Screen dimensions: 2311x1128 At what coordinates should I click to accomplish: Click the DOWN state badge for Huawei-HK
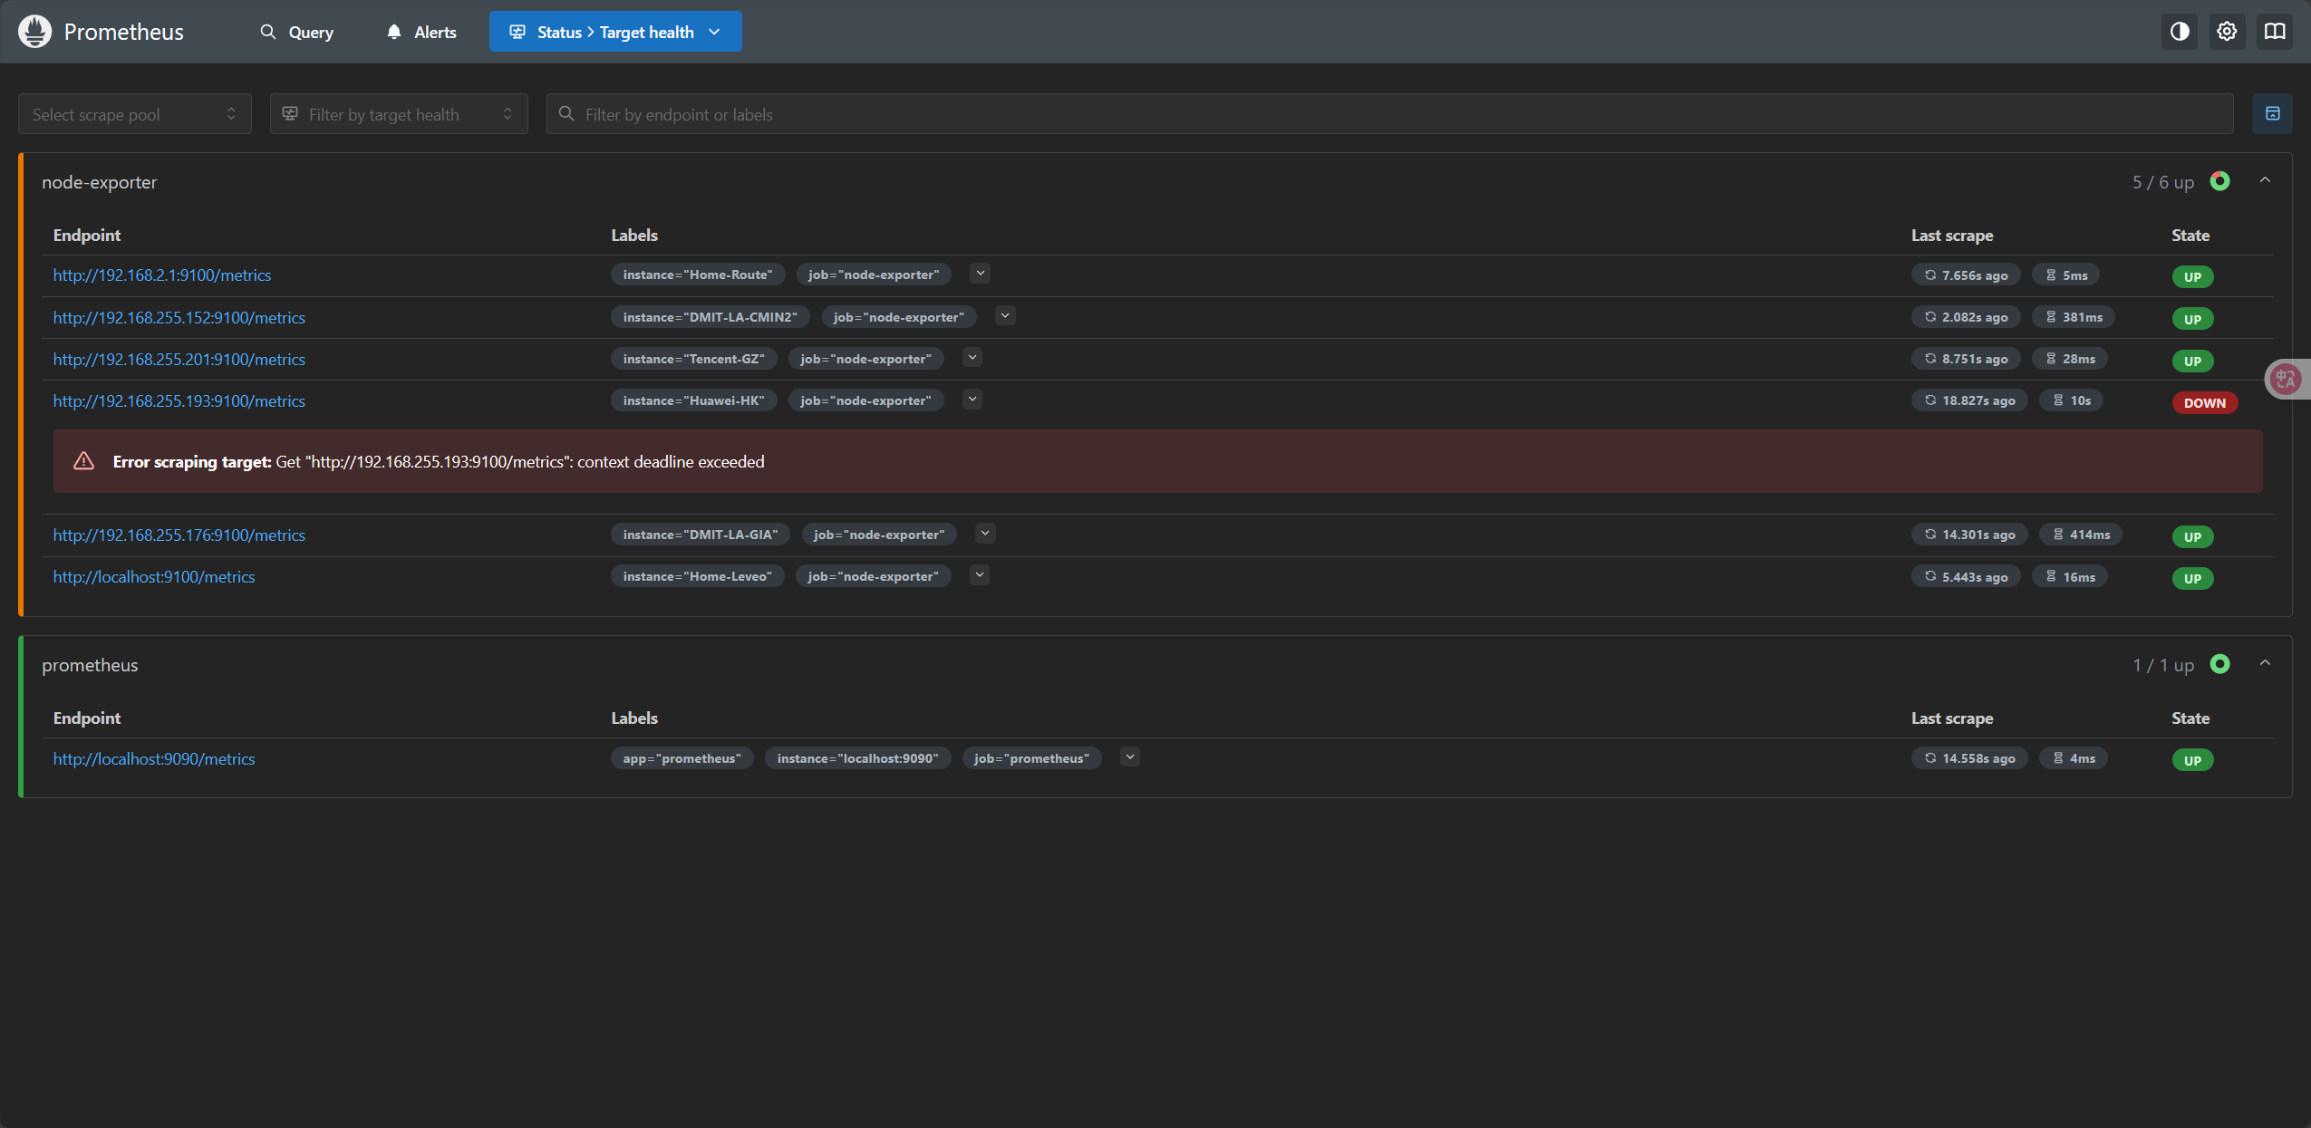pyautogui.click(x=2204, y=403)
